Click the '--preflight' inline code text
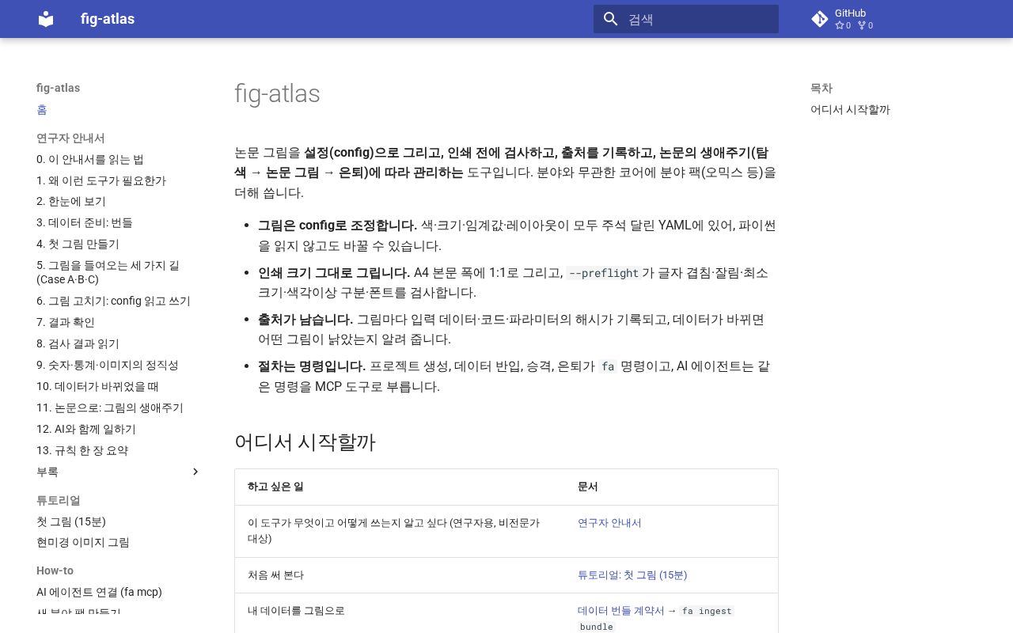The width and height of the screenshot is (1013, 633). [604, 273]
